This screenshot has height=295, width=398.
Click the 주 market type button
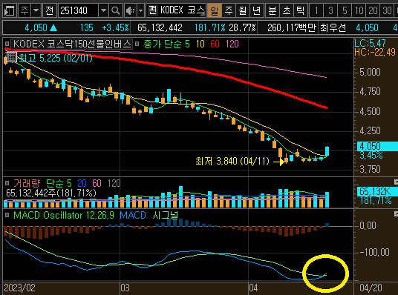pyautogui.click(x=25, y=10)
